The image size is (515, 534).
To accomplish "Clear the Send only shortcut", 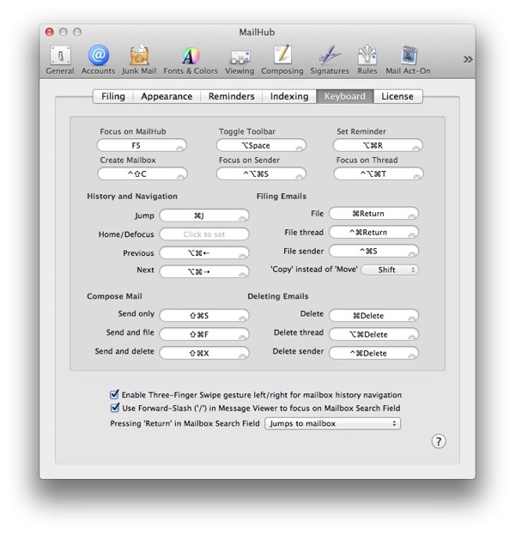I will [x=242, y=318].
